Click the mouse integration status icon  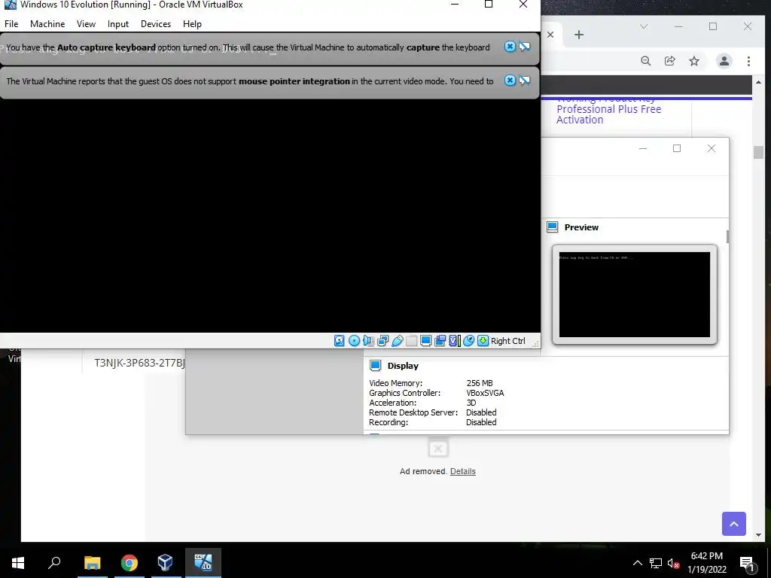(x=468, y=341)
